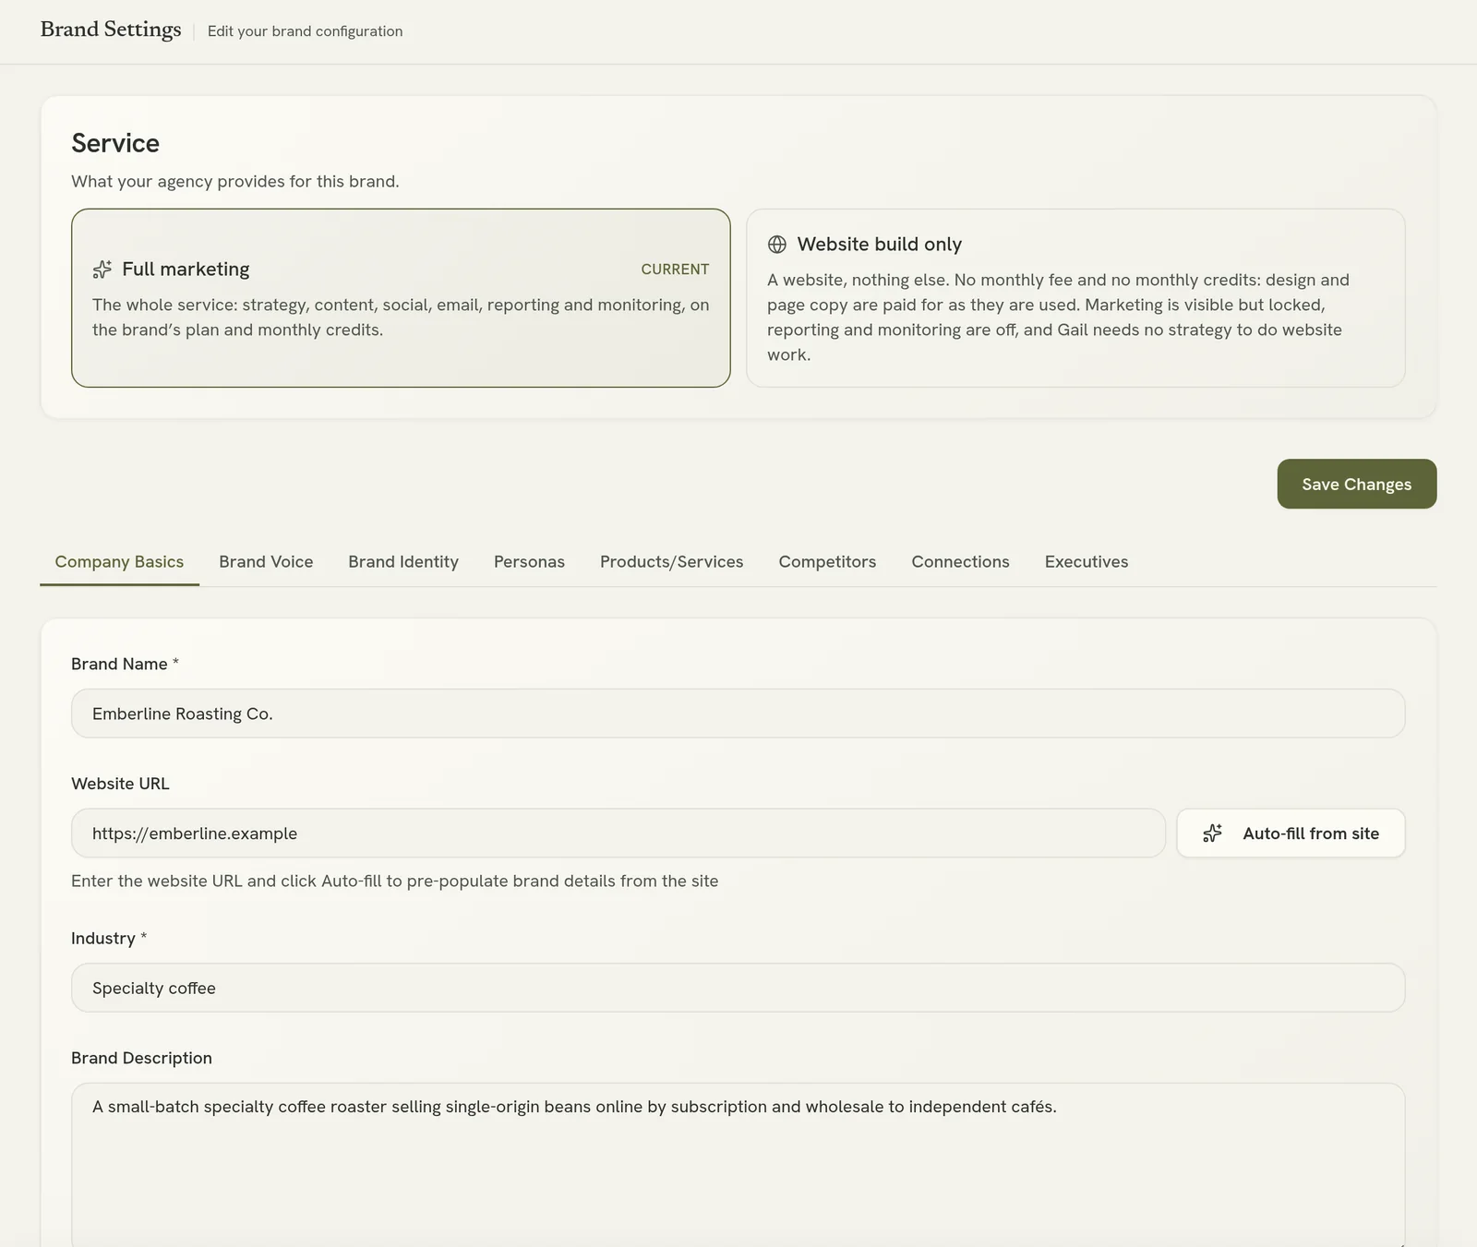The width and height of the screenshot is (1477, 1247).
Task: Click the 'What your agency provides' description text
Action: click(x=235, y=182)
